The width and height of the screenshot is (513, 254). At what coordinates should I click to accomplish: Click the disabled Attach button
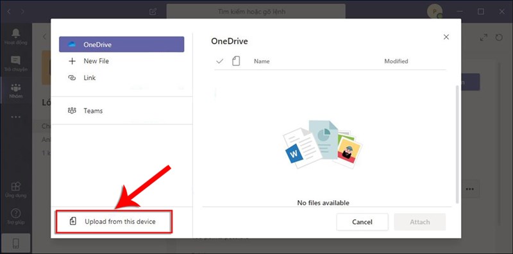coord(420,222)
